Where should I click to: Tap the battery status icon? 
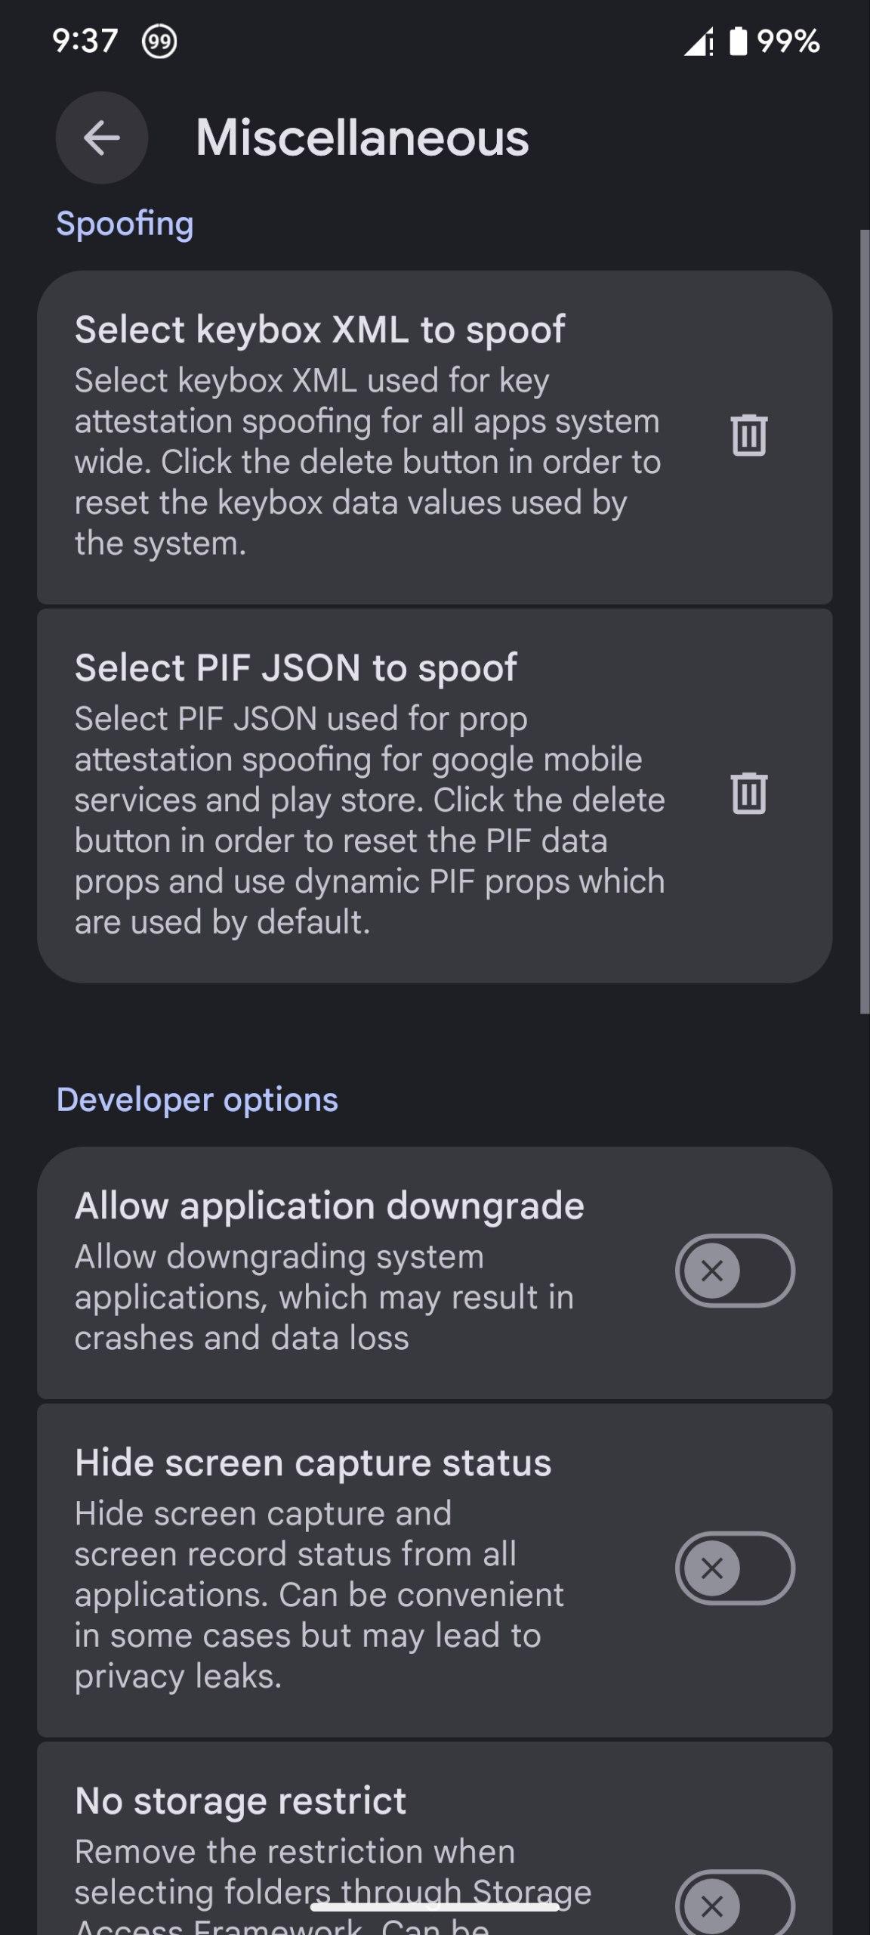pyautogui.click(x=738, y=42)
